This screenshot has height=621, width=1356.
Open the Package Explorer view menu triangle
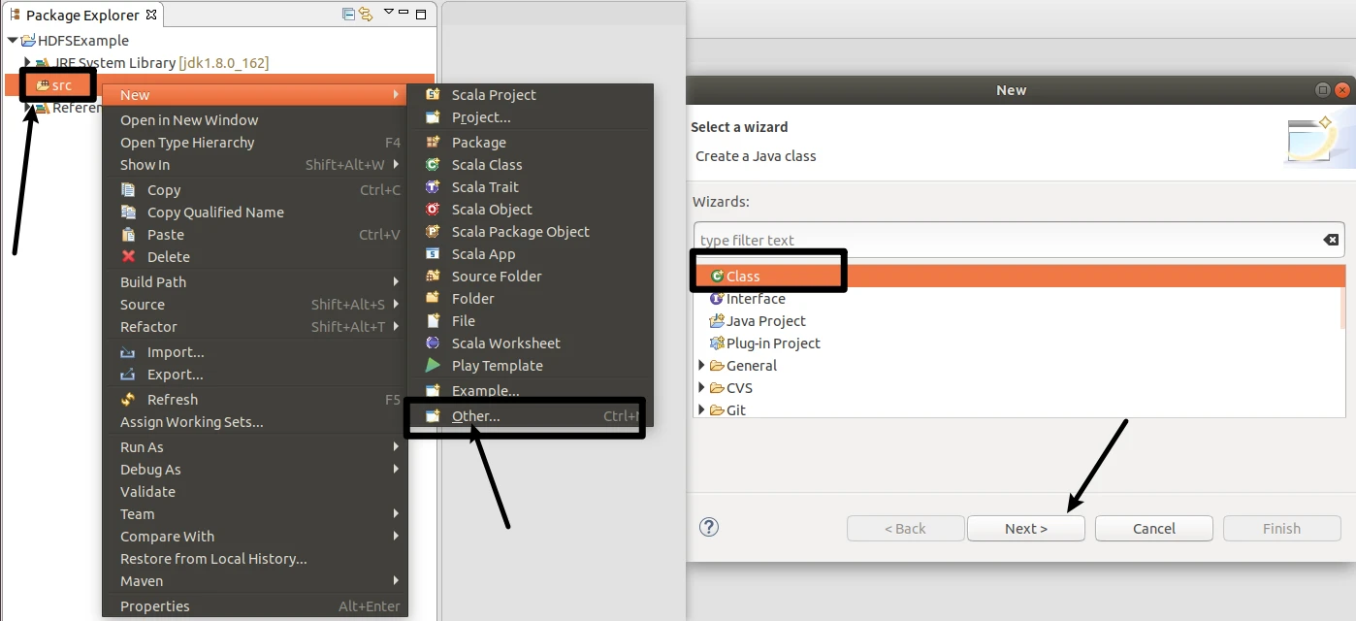pyautogui.click(x=388, y=13)
